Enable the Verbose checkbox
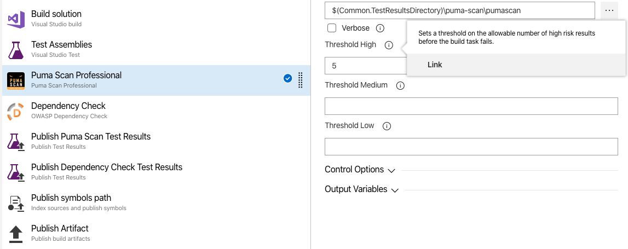The height and width of the screenshot is (249, 628). [x=332, y=28]
